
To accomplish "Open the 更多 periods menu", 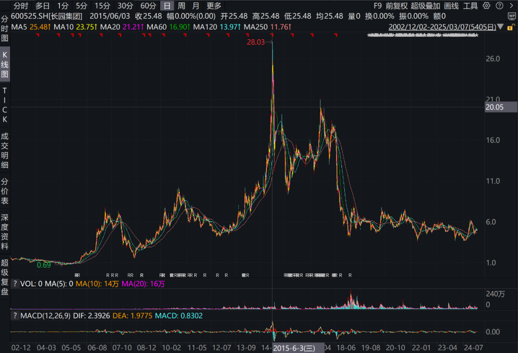I will [214, 6].
